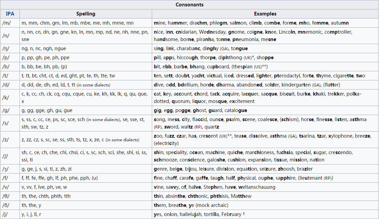Viewport: 379px width, 219px height.
Task: Select the /s/ IPA cell
Action: [10, 123]
